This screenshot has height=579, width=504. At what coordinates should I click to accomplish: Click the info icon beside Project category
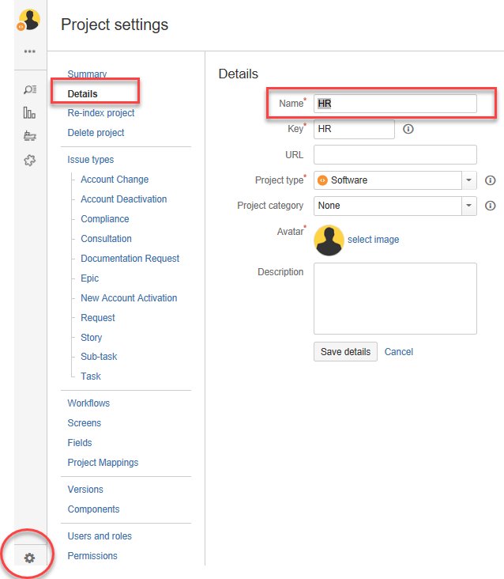[490, 206]
